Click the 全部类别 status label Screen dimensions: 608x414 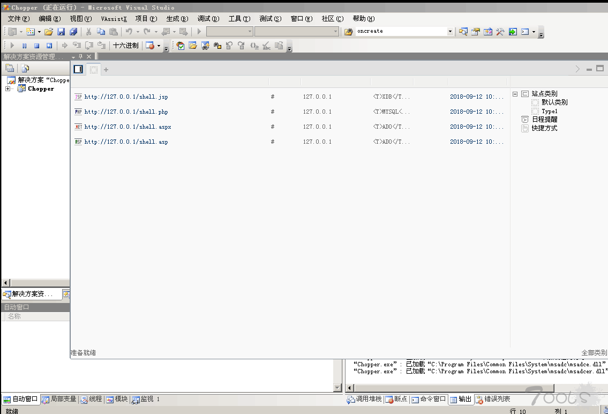594,353
